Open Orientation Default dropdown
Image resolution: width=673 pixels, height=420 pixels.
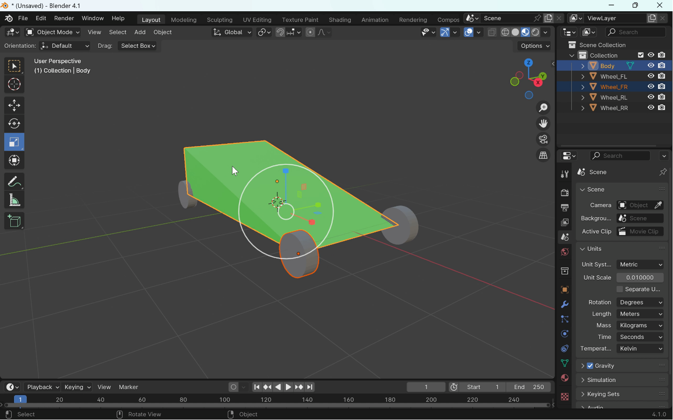pyautogui.click(x=65, y=46)
